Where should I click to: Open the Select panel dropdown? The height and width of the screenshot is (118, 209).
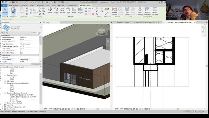5,17
